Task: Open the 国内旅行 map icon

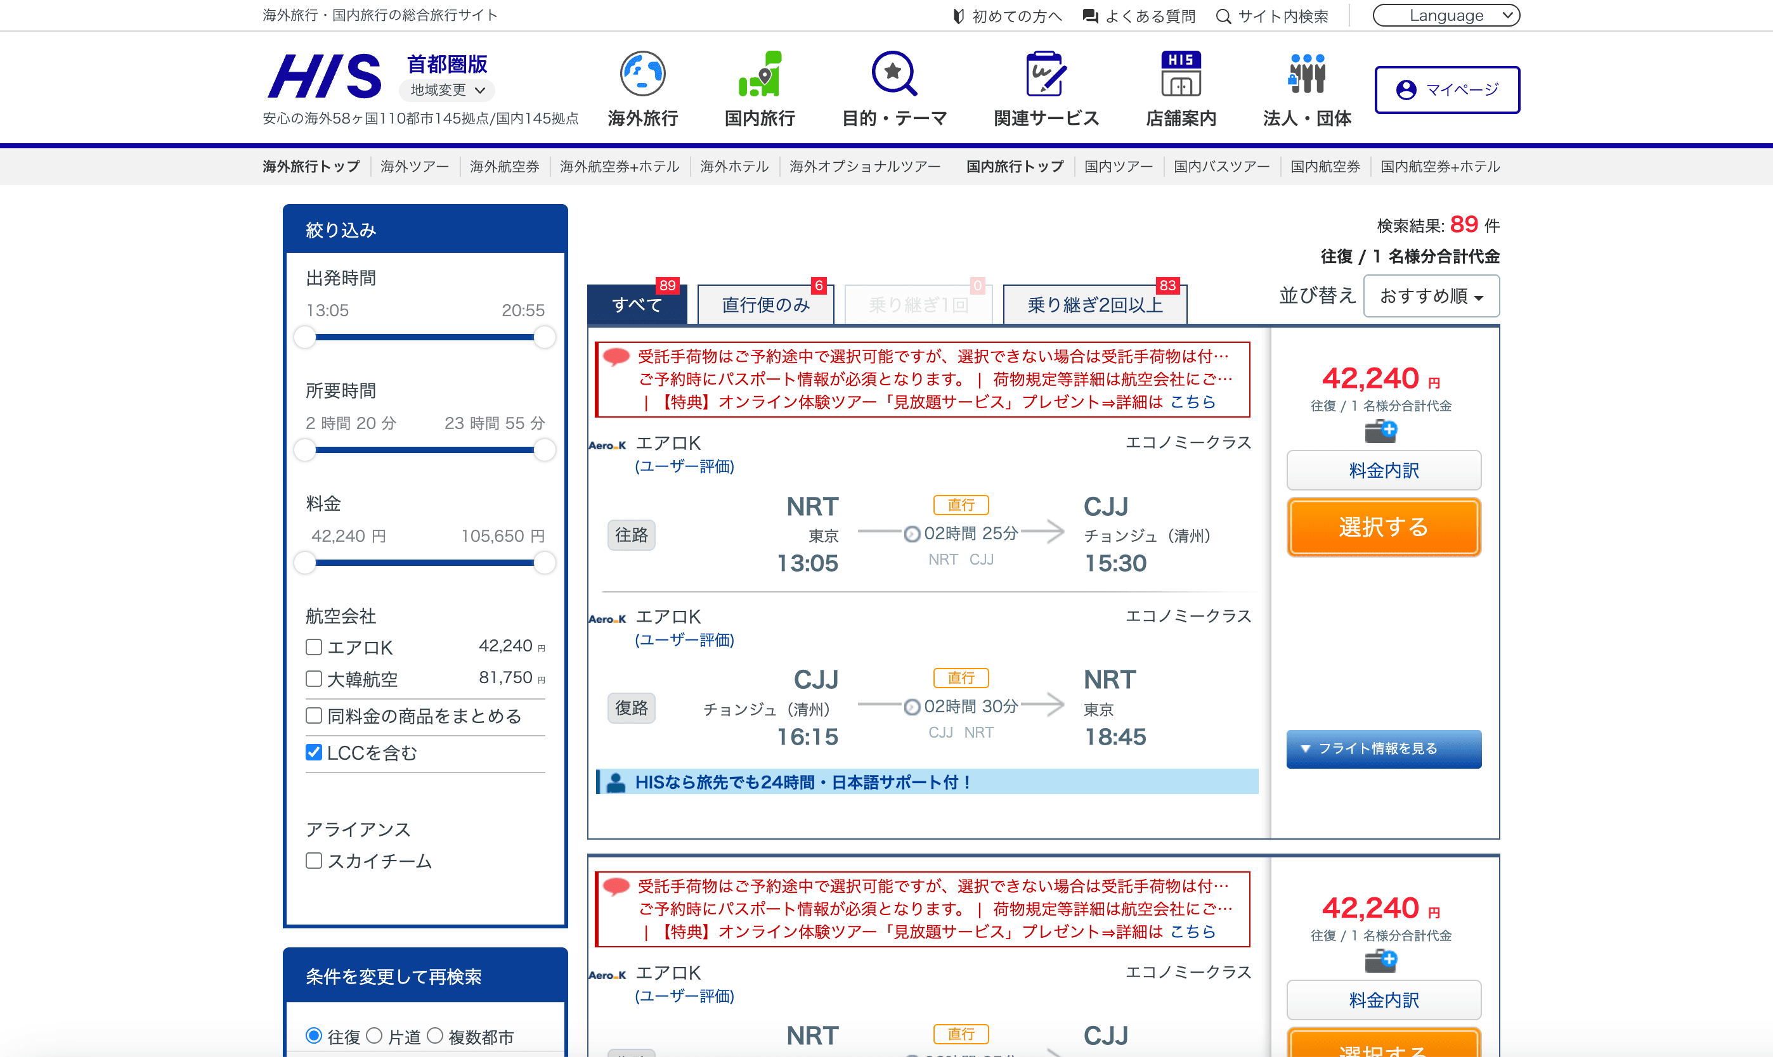Action: [760, 74]
